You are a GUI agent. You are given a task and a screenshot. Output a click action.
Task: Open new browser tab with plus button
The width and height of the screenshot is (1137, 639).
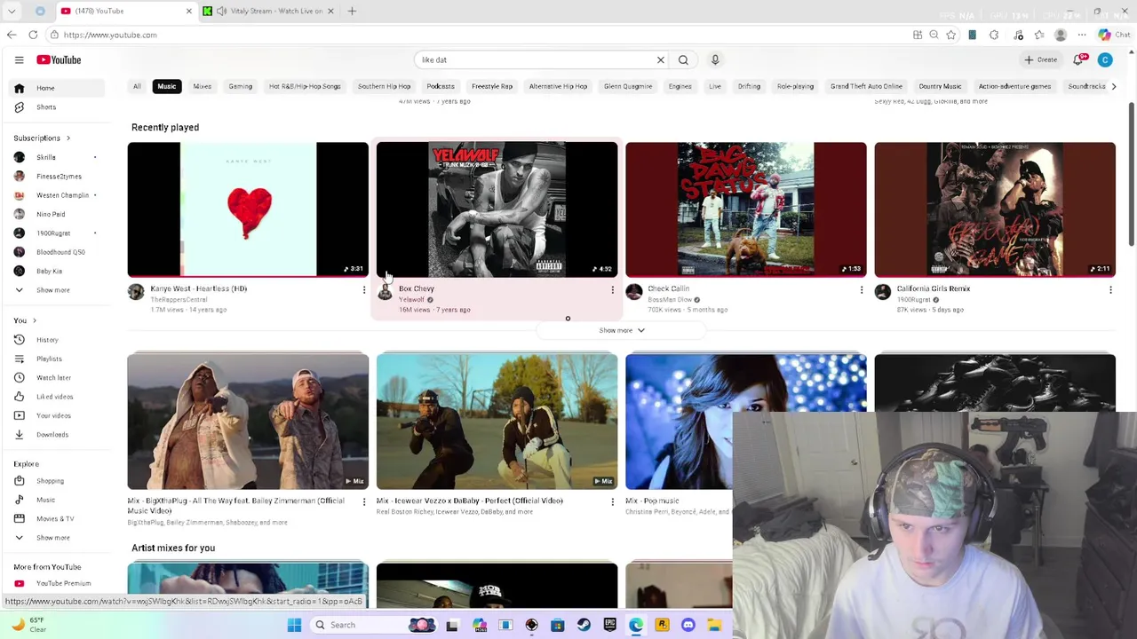[352, 11]
